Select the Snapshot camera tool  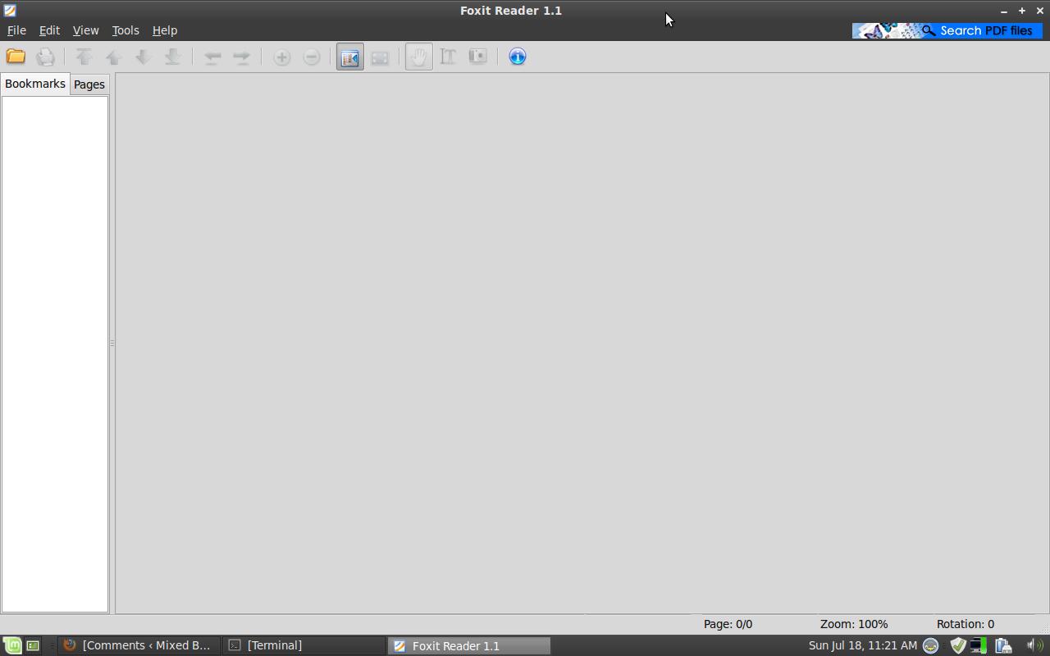[478, 57]
